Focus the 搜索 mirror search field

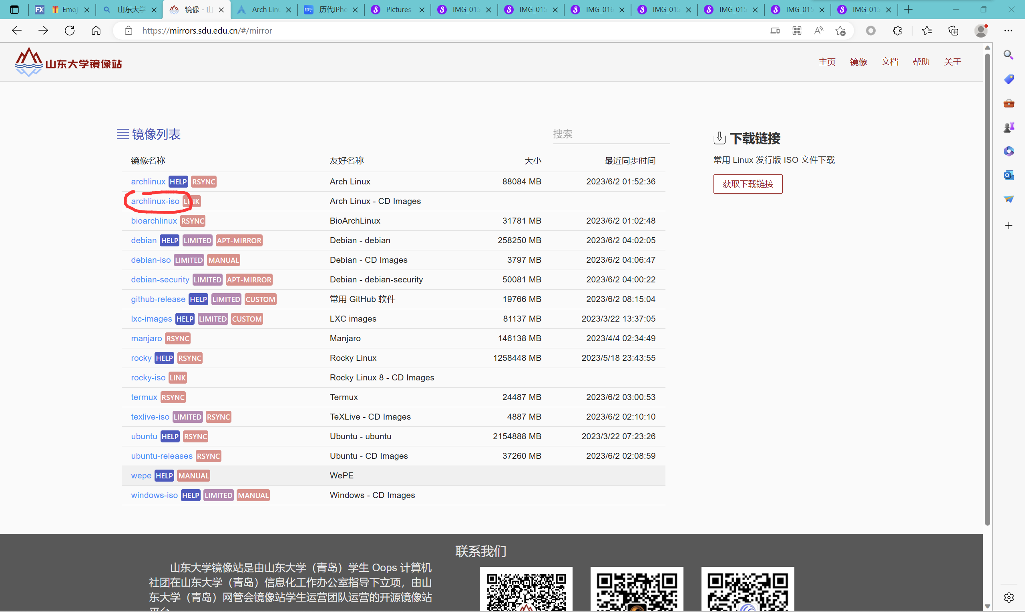click(x=611, y=134)
